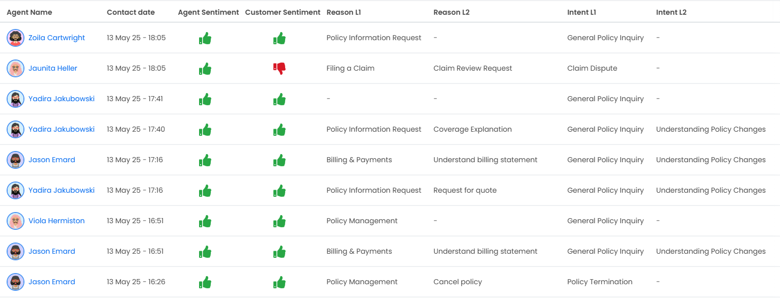Click Jaunita Heller's agent sentiment thumbs-up icon
Viewport: 780px width, 301px height.
point(205,69)
